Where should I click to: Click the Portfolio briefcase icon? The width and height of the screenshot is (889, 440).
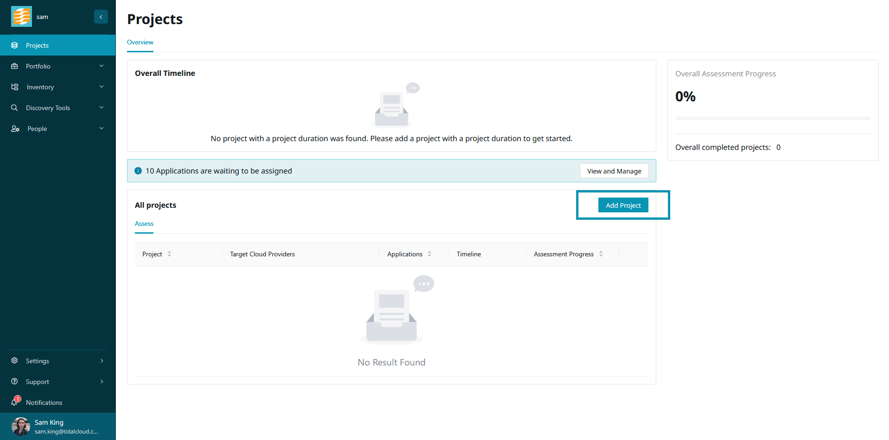15,66
